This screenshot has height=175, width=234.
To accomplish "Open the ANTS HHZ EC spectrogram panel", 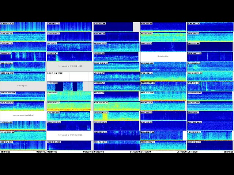I will click(210, 86).
